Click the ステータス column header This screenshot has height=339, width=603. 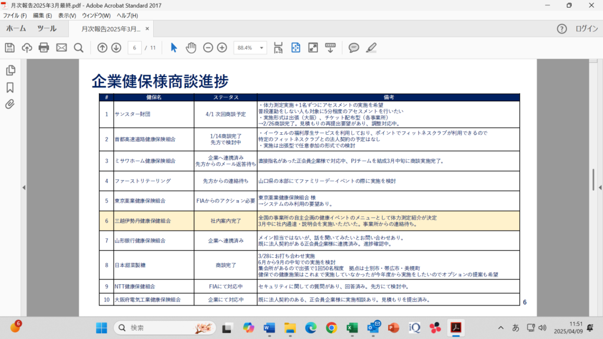click(x=226, y=97)
